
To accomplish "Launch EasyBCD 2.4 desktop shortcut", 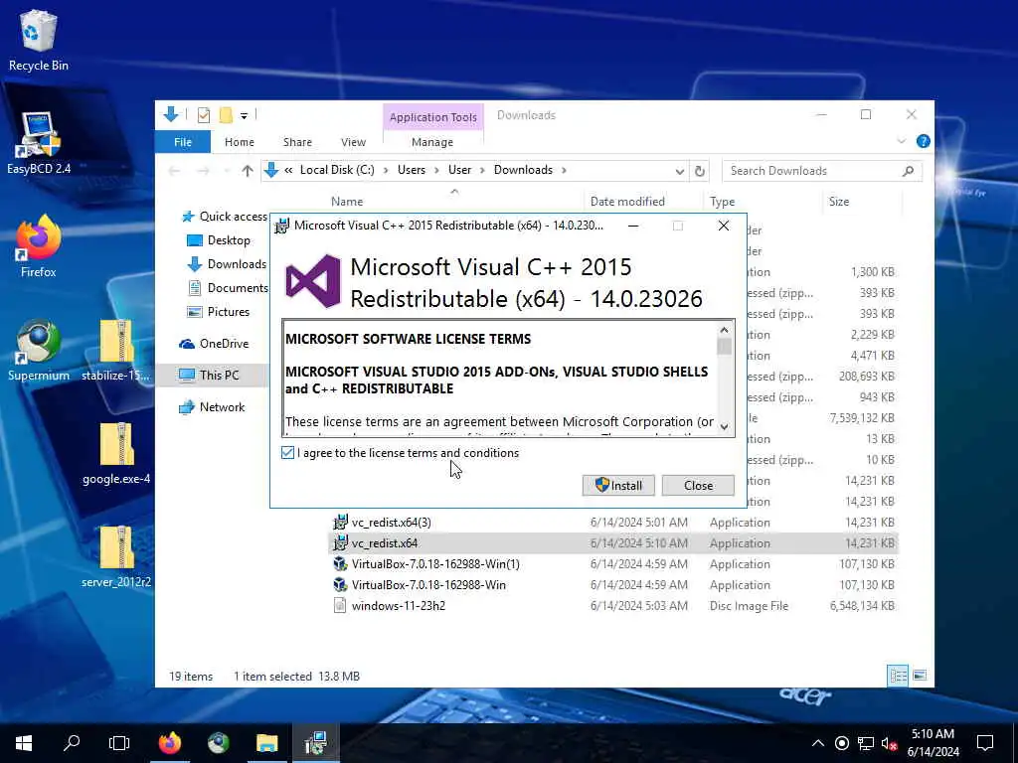I will [x=39, y=143].
